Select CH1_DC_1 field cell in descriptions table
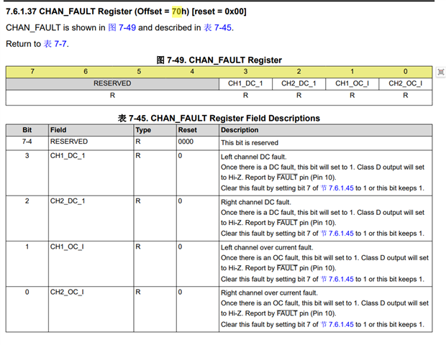Viewport: 446px width, 345px height. [91, 172]
